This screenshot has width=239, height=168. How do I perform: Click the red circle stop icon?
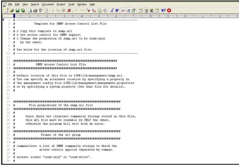click(169, 11)
